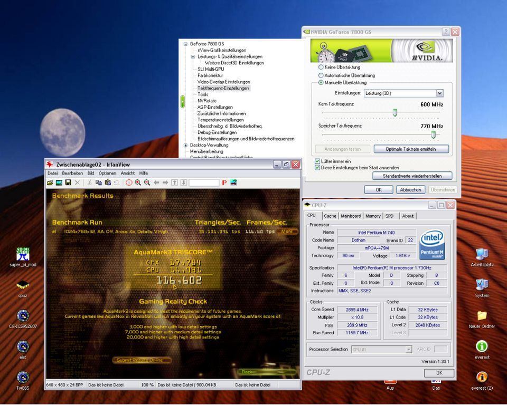Click the IrfanView About icon at toolbar end
The width and height of the screenshot is (507, 405).
tap(233, 183)
